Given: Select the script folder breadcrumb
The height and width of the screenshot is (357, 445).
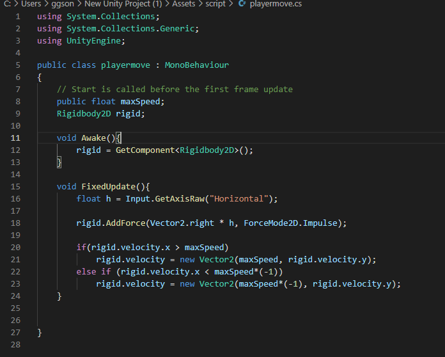Looking at the screenshot, I should (215, 4).
